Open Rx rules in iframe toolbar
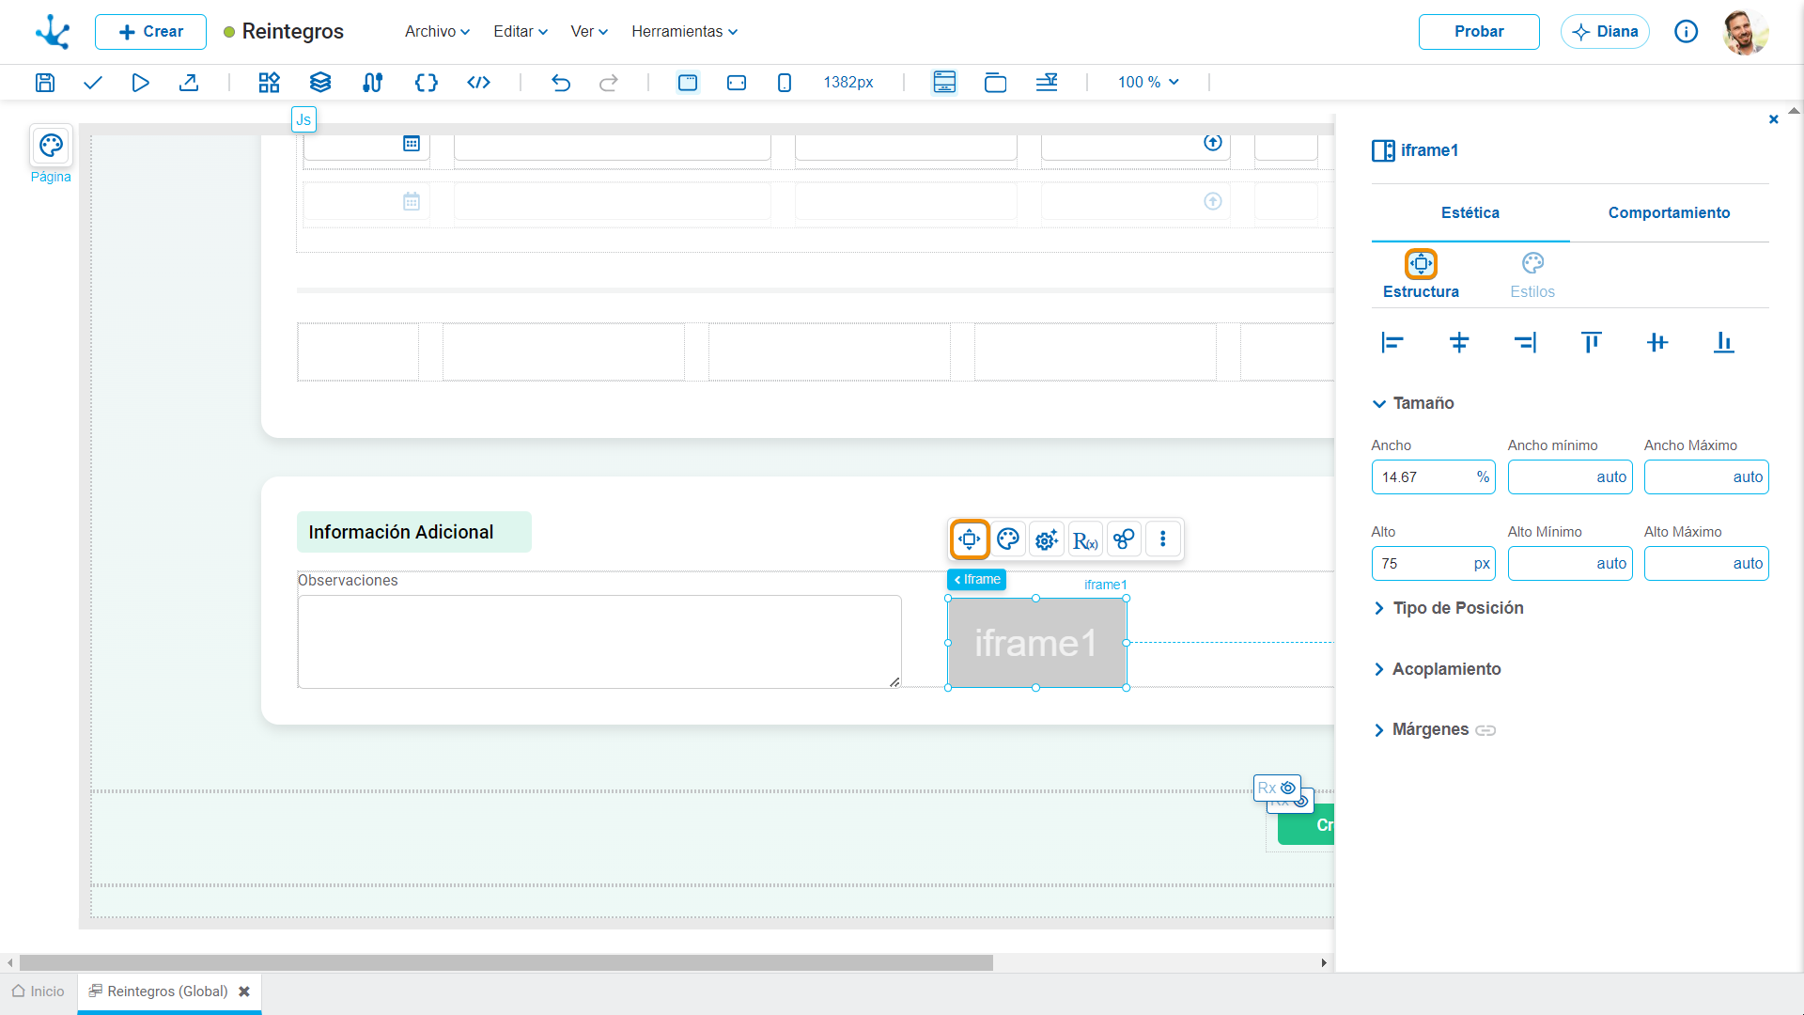Viewport: 1804px width, 1015px height. tap(1085, 539)
